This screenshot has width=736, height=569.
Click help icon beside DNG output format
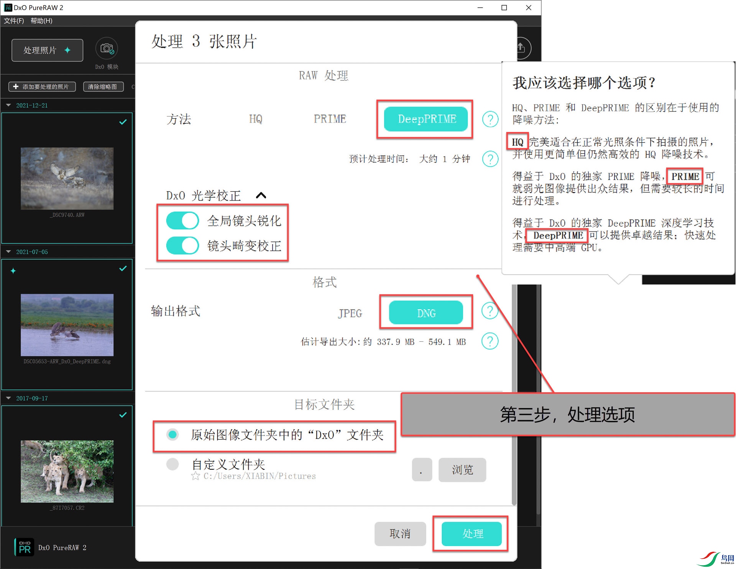[490, 311]
